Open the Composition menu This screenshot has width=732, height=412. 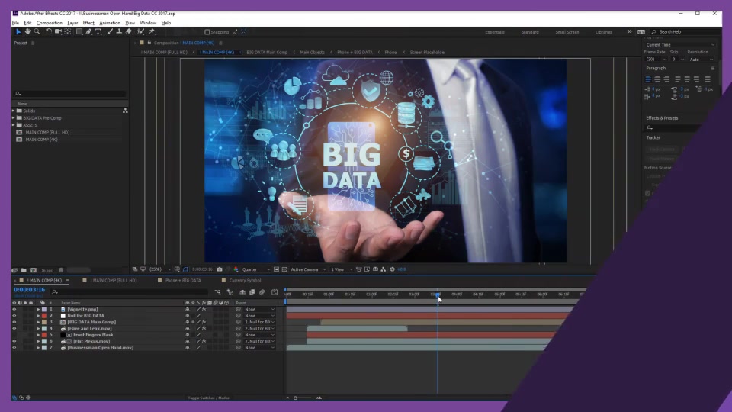[x=49, y=23]
